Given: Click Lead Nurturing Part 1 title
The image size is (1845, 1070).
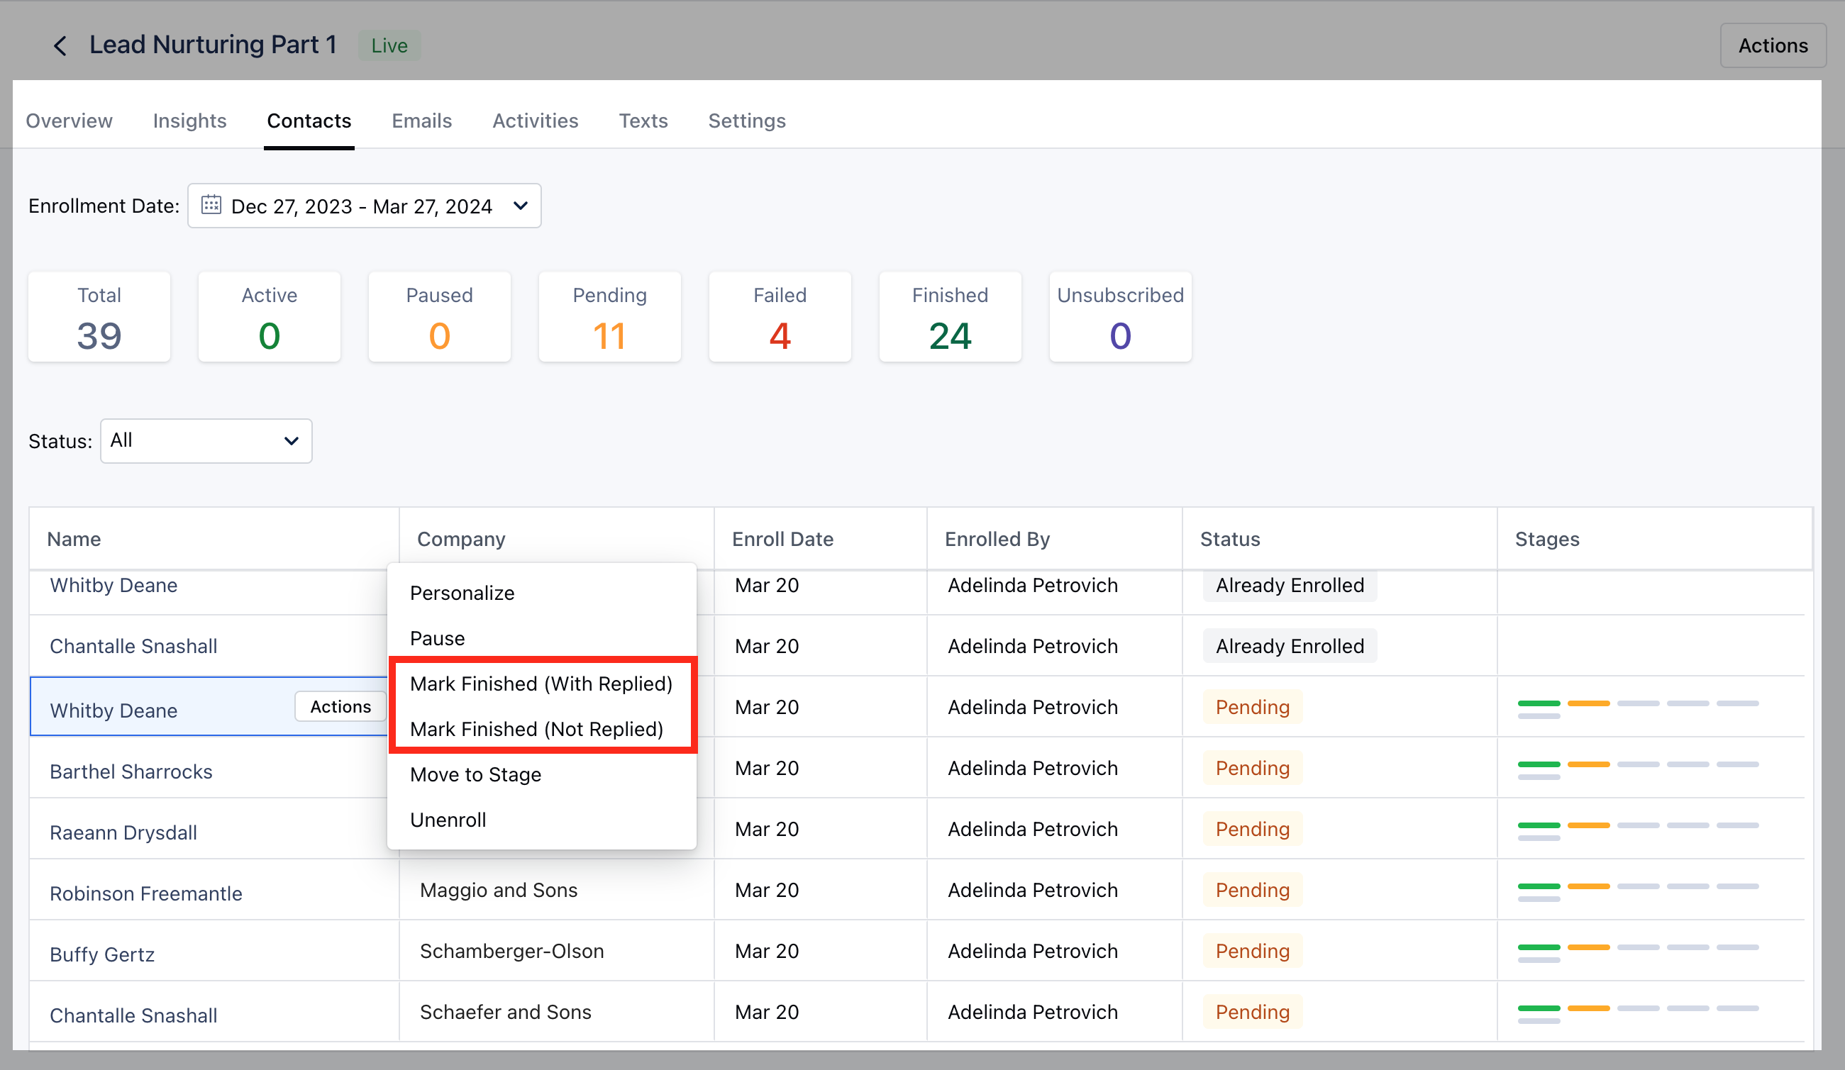Looking at the screenshot, I should (212, 45).
